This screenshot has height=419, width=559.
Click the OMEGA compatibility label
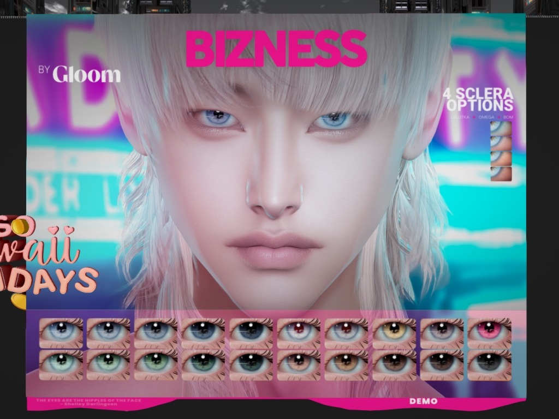[486, 116]
